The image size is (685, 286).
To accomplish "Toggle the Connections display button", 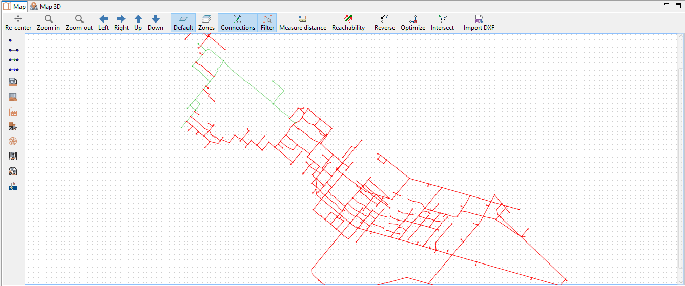I will (x=238, y=23).
